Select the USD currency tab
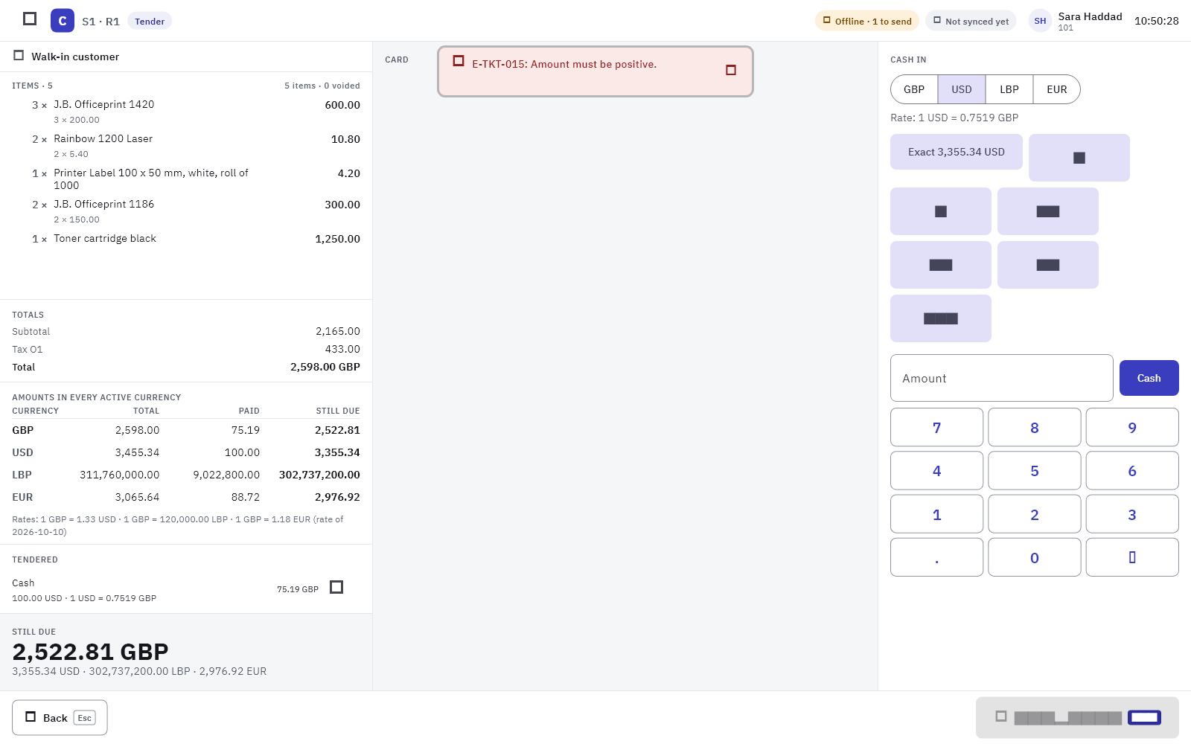This screenshot has width=1191, height=744. (962, 89)
